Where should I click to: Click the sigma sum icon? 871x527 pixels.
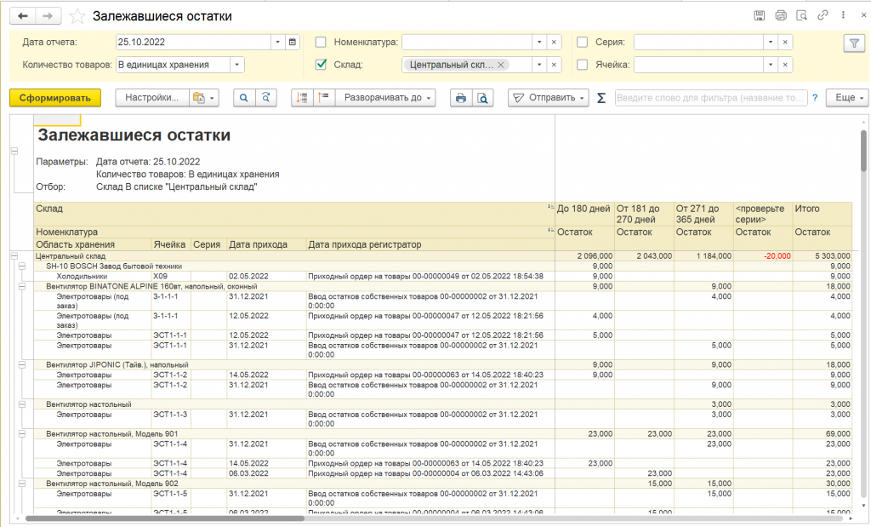[601, 98]
